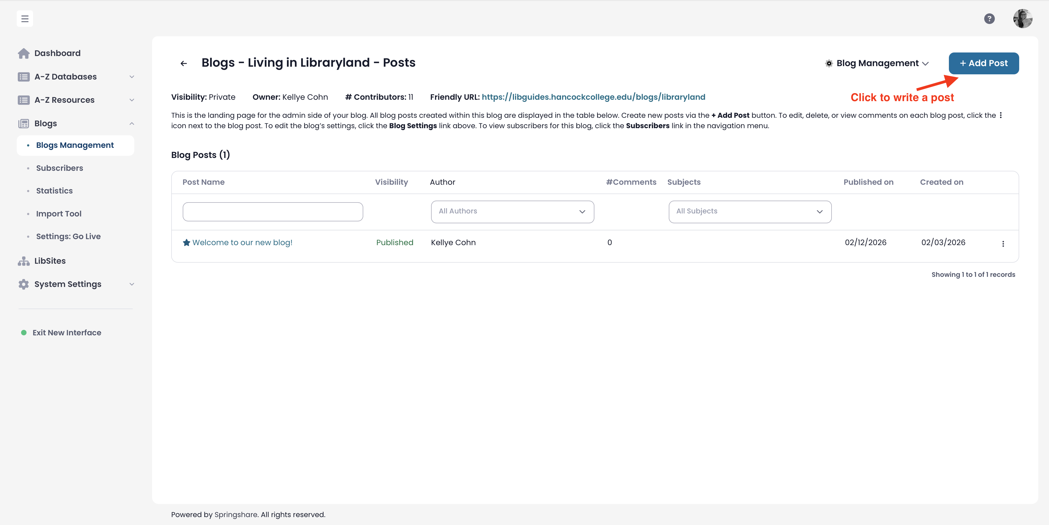The width and height of the screenshot is (1049, 525).
Task: Click the Published status text
Action: (x=395, y=243)
